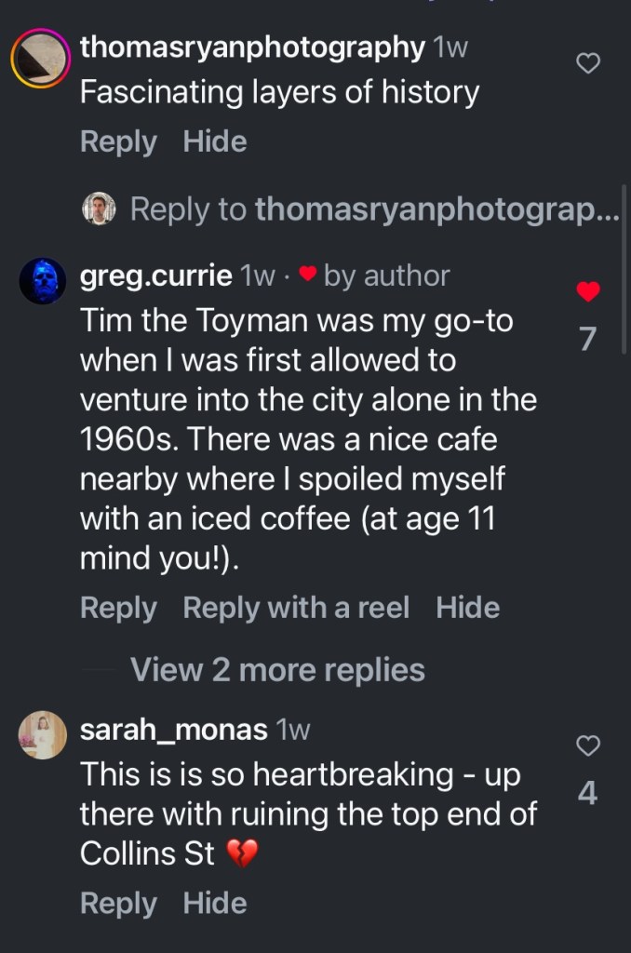This screenshot has width=631, height=953.
Task: Open sarah_monas's profile avatar
Action: point(42,735)
